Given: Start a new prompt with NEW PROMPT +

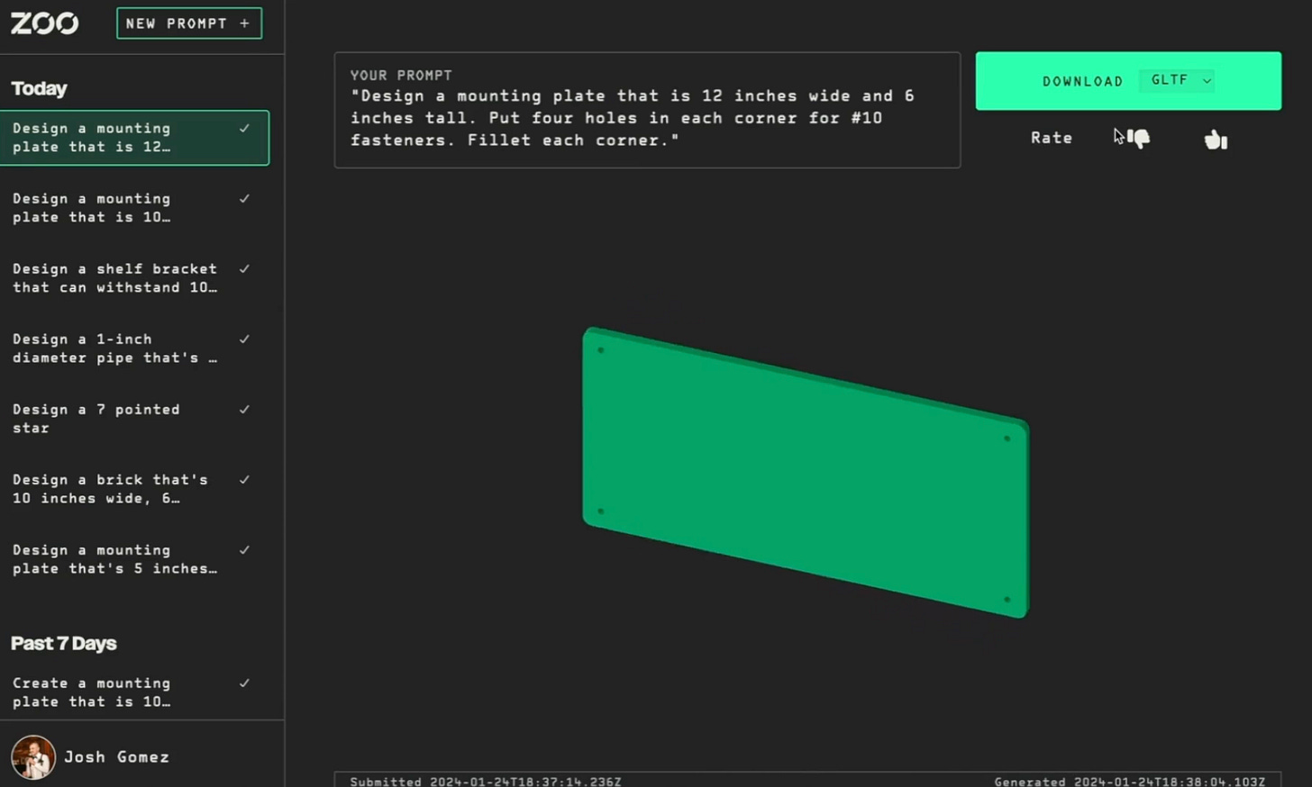Looking at the screenshot, I should point(189,23).
